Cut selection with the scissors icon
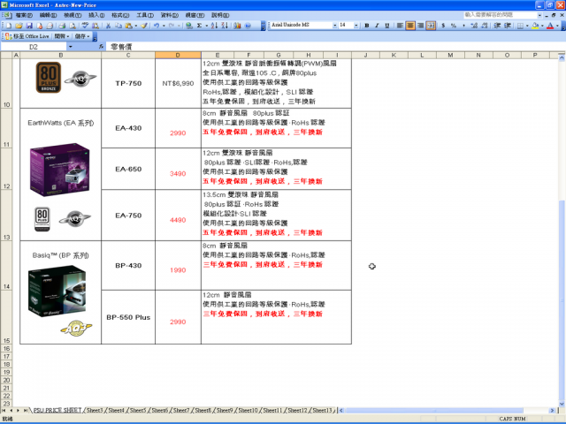This screenshot has width=566, height=424. coord(108,26)
